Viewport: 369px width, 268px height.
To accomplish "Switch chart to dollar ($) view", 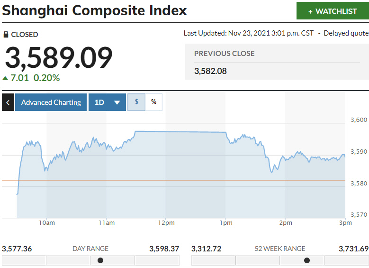I will click(x=136, y=102).
